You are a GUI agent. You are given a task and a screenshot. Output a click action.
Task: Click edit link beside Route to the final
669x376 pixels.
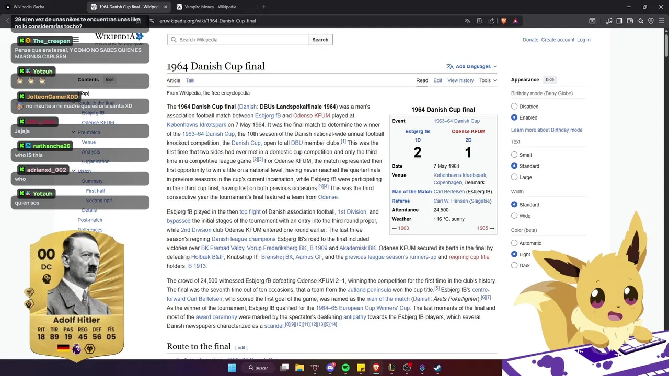(x=241, y=348)
